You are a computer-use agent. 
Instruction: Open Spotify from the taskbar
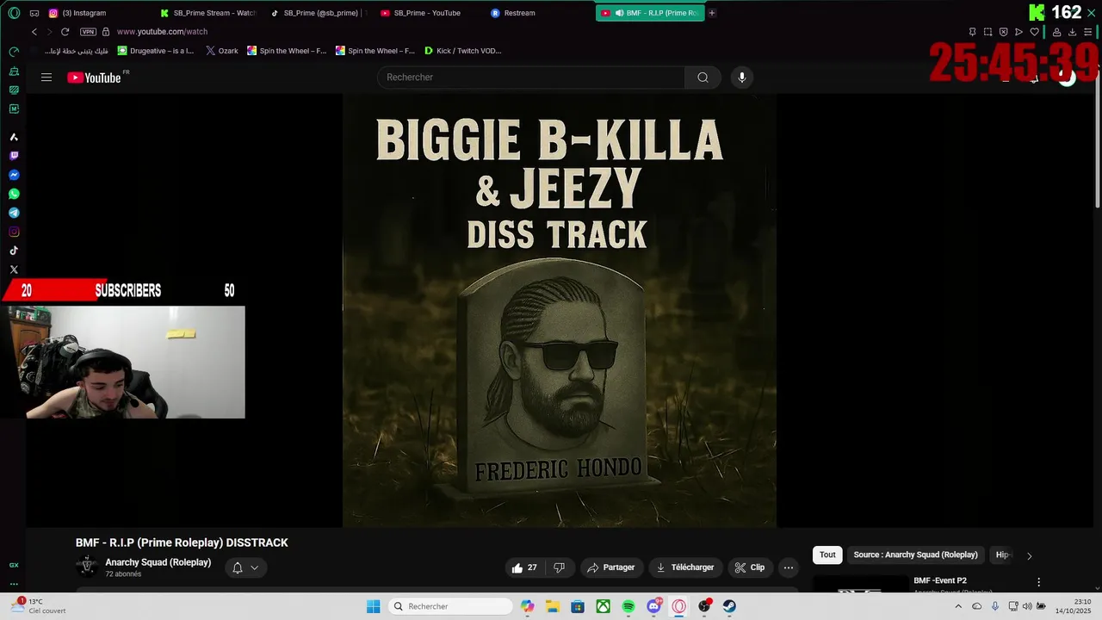pos(628,606)
